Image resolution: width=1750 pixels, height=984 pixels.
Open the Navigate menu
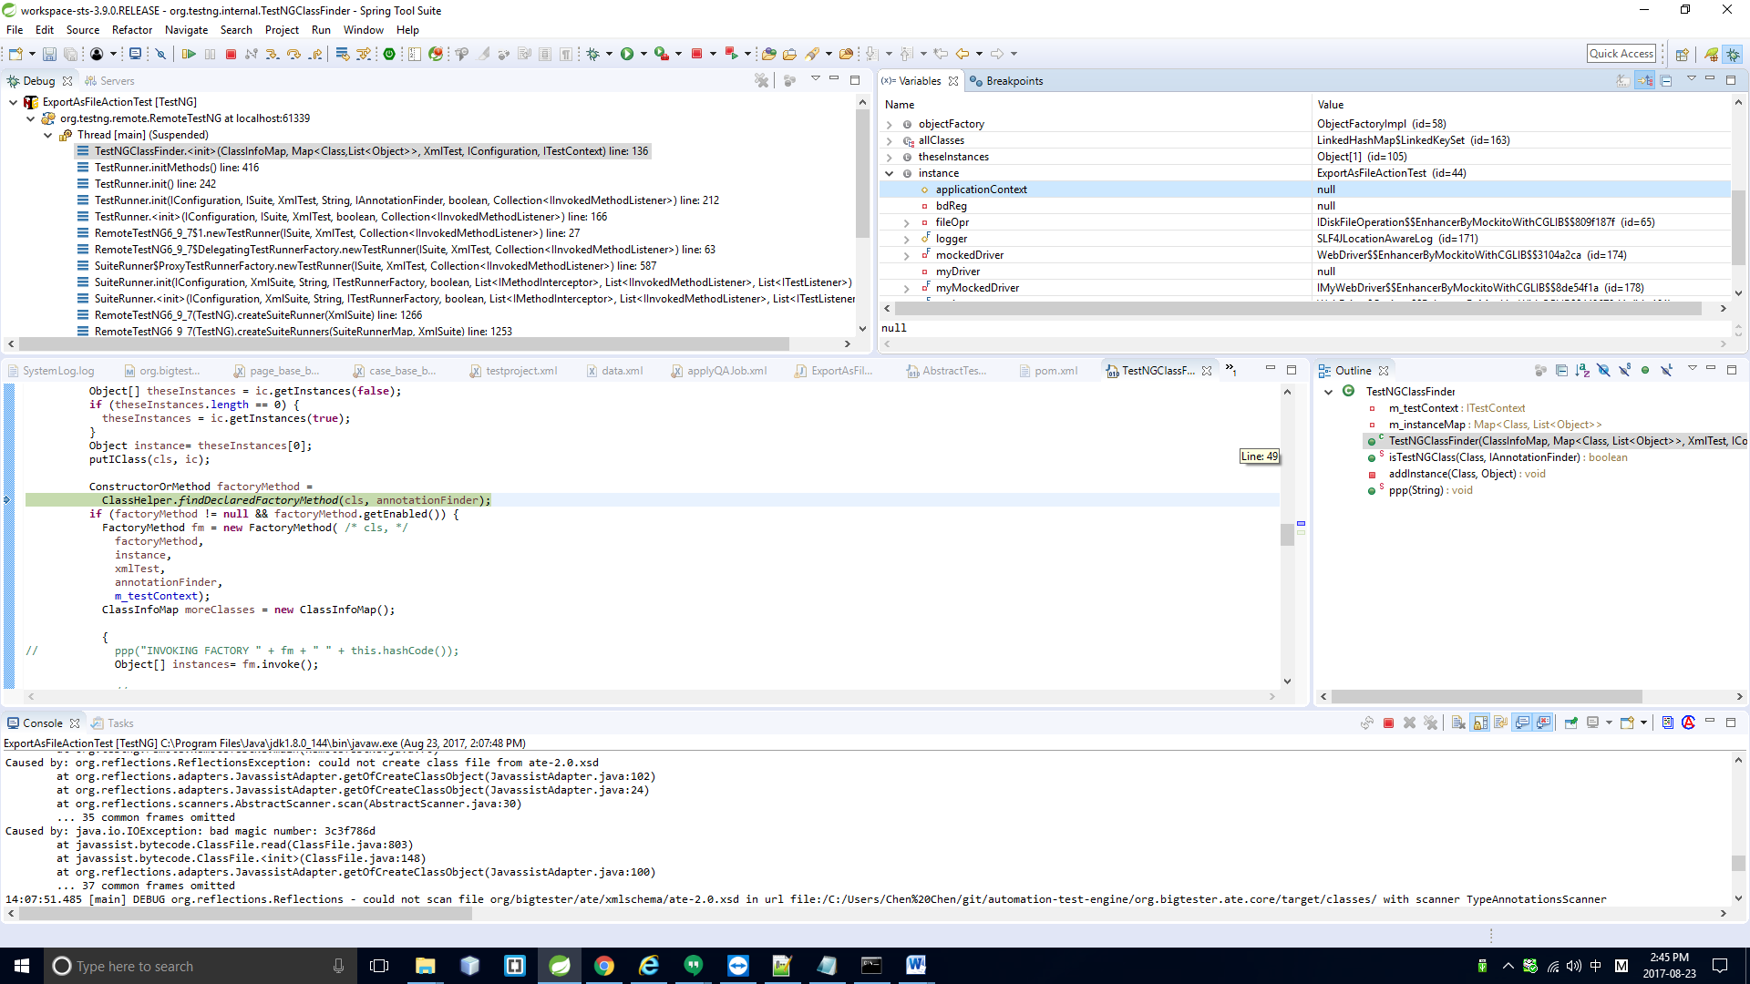tap(186, 30)
